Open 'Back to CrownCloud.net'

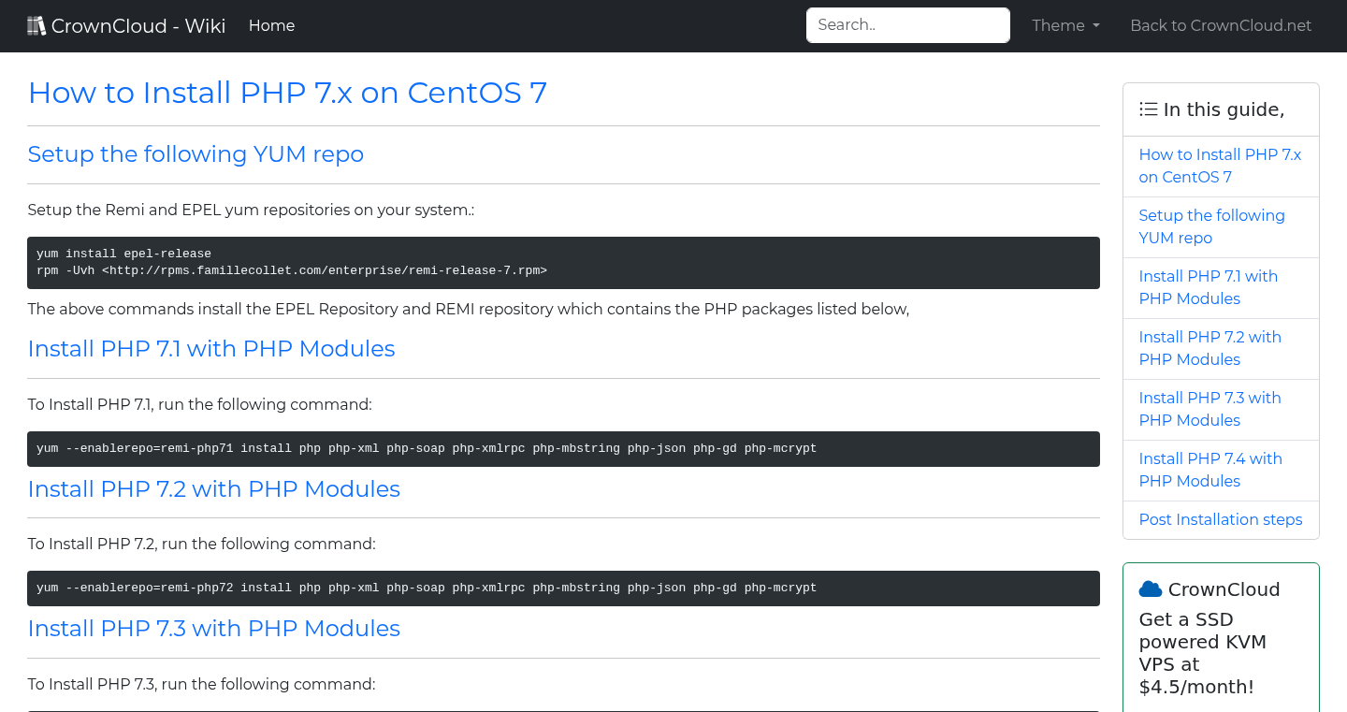pos(1221,25)
